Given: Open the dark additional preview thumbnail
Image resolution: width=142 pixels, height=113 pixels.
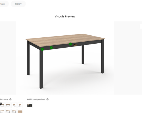Looking at the screenshot, I should point(30,105).
